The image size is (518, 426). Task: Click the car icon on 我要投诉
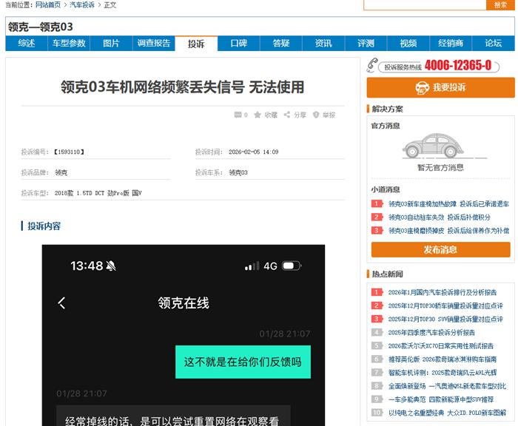[422, 88]
